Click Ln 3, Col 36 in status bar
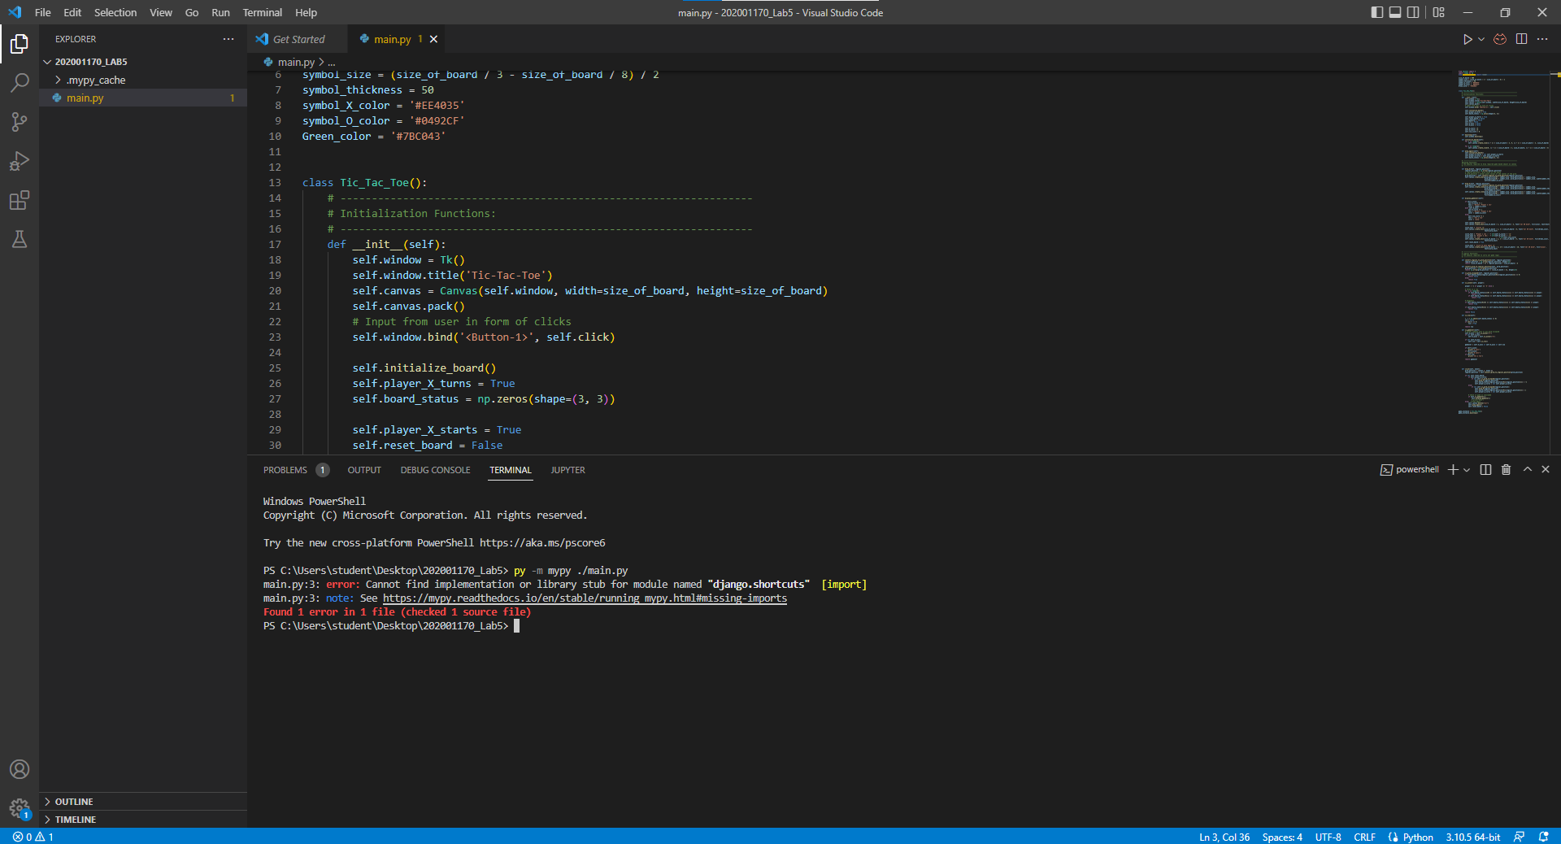Viewport: 1561px width, 844px height. [x=1224, y=837]
